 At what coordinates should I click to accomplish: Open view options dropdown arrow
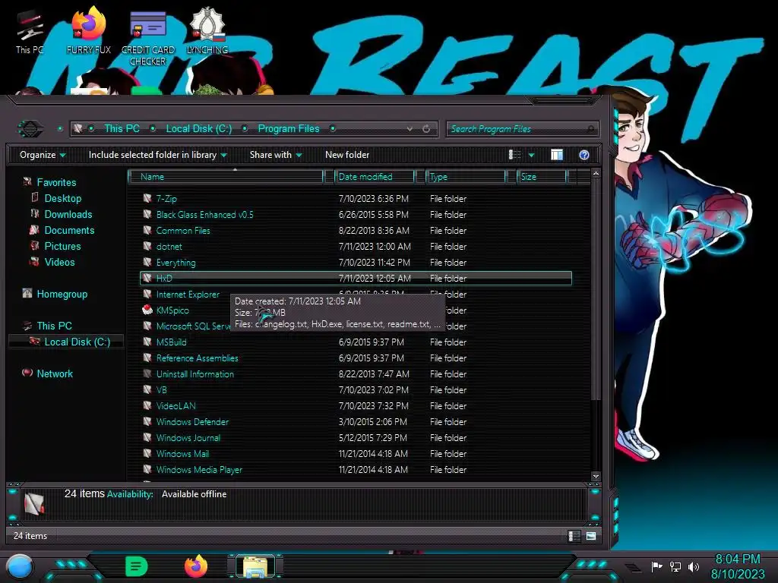point(531,155)
